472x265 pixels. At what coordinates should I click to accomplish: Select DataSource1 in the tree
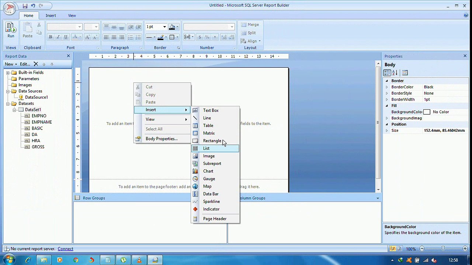tap(36, 97)
